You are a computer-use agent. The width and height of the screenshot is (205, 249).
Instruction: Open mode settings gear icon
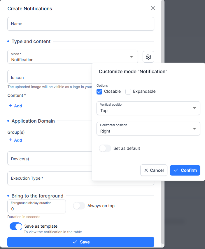(148, 57)
